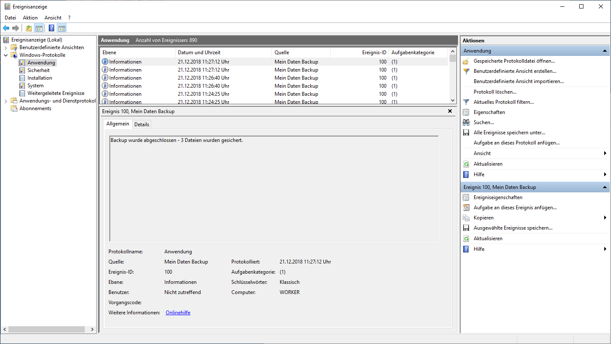
Task: Click the forward arrow toolbar icon
Action: [16, 28]
